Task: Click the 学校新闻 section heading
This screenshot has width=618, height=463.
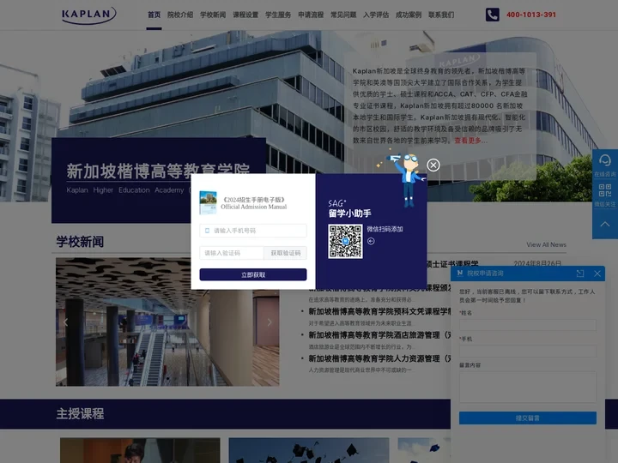Action: [x=80, y=242]
